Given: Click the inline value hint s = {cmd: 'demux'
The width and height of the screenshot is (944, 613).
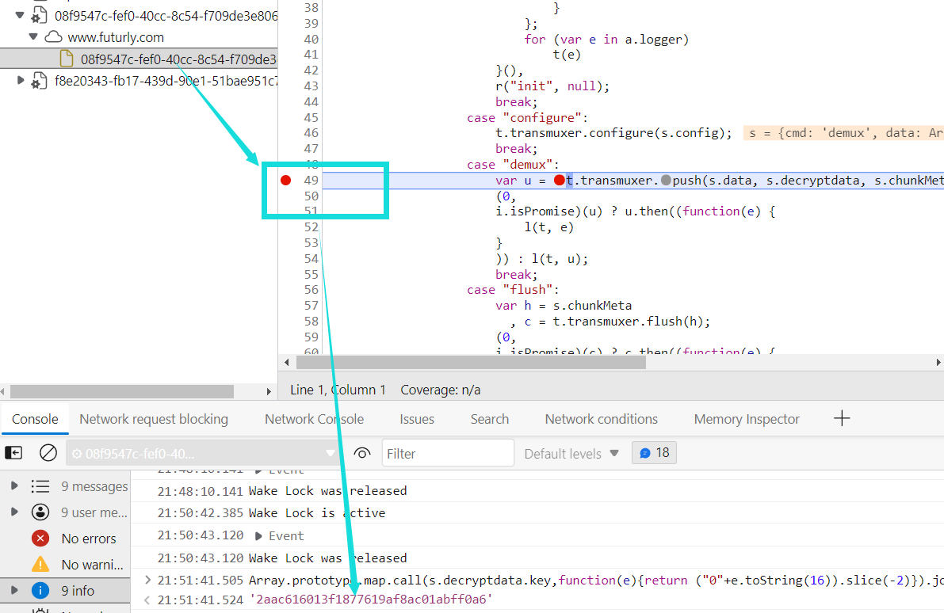Looking at the screenshot, I should 843,133.
